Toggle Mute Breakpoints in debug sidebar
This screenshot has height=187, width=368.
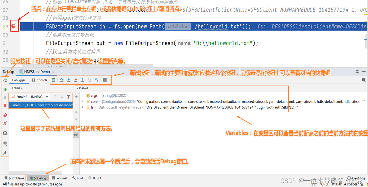[5, 123]
